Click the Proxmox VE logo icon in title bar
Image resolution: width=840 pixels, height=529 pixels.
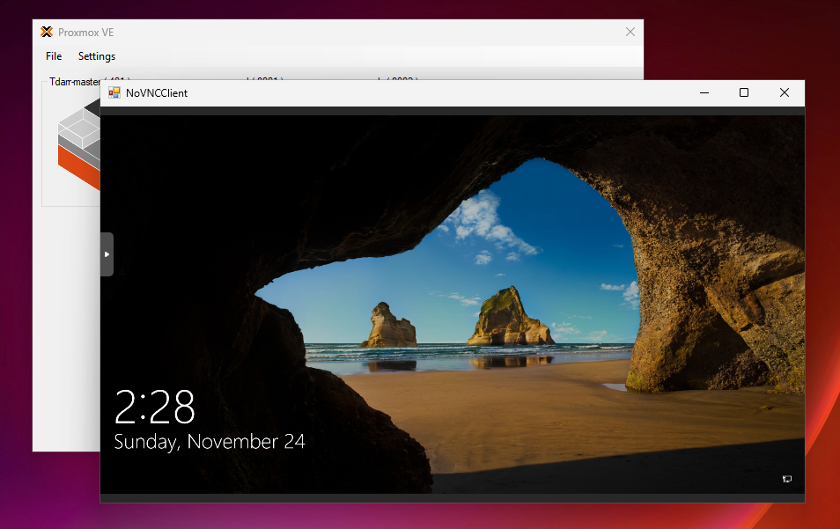[x=47, y=32]
